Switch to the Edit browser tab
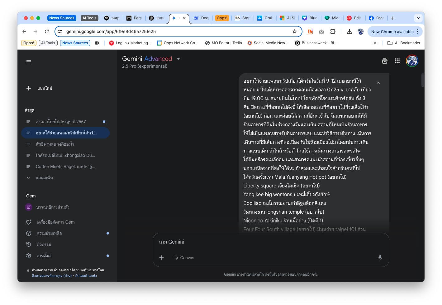 tap(354, 18)
